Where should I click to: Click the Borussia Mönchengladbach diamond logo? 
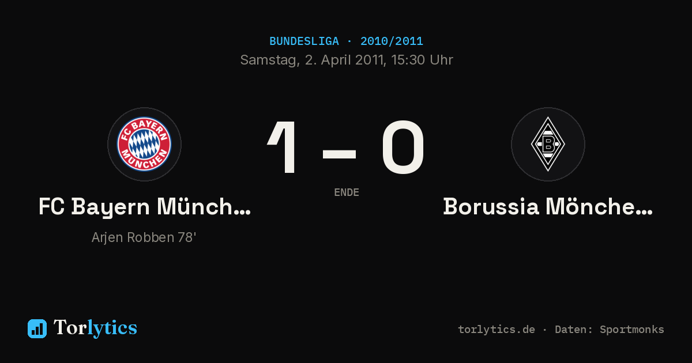point(548,144)
